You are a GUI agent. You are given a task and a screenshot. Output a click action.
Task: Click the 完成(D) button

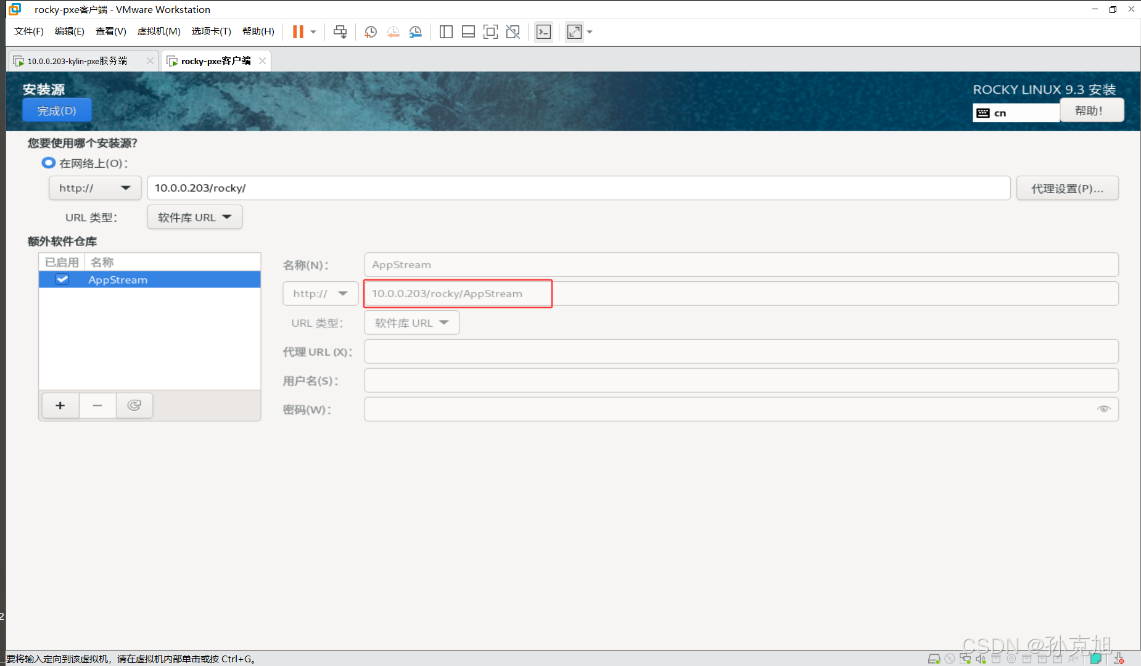tap(57, 111)
